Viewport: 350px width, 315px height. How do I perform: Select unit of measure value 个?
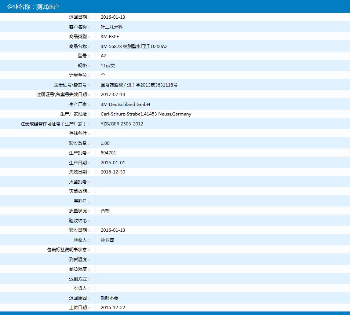tap(103, 75)
